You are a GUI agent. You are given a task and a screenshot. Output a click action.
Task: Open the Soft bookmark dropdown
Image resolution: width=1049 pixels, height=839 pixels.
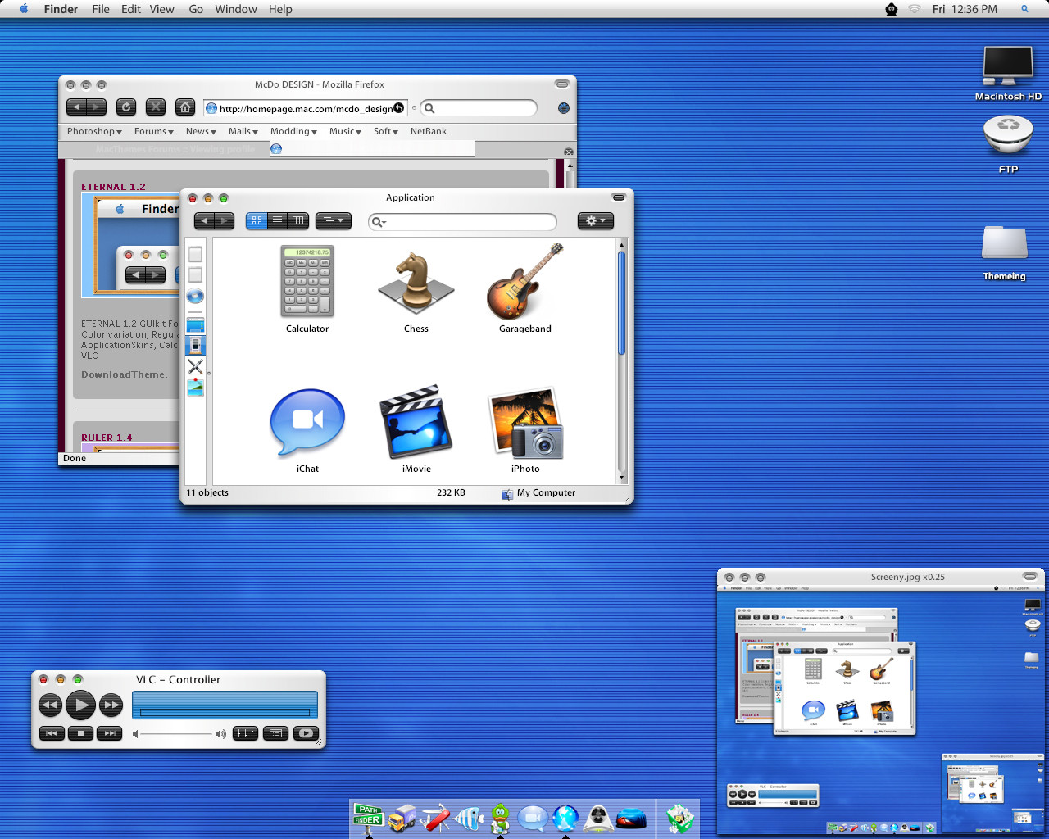386,131
